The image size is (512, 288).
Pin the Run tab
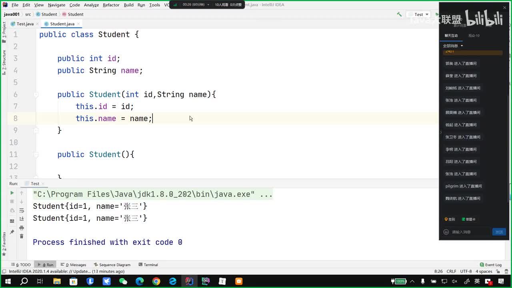pyautogui.click(x=12, y=232)
